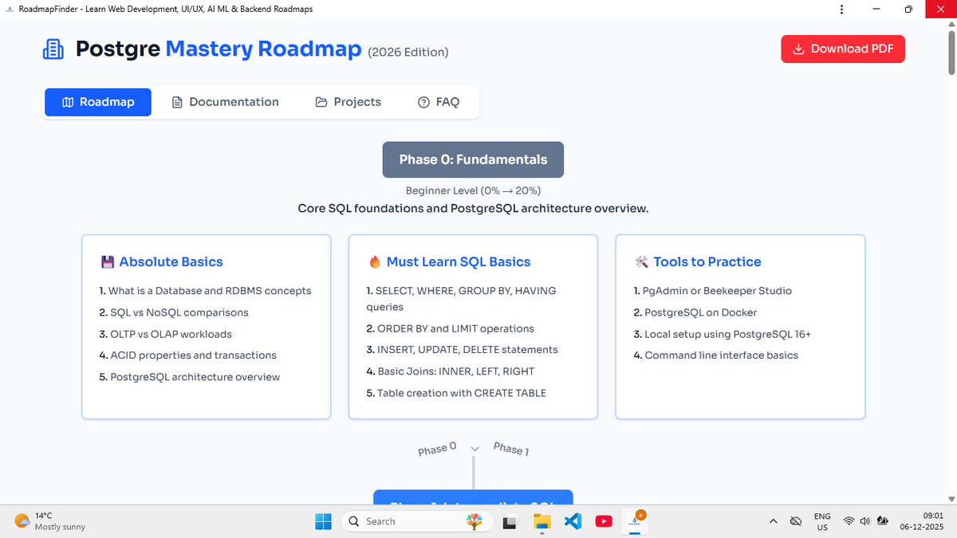Click 'PostgreSQL architecture overview' list item
This screenshot has height=538, width=957.
click(x=190, y=377)
